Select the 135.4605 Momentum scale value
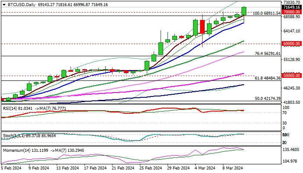Screen dimensions: 303x173 tap(291, 150)
